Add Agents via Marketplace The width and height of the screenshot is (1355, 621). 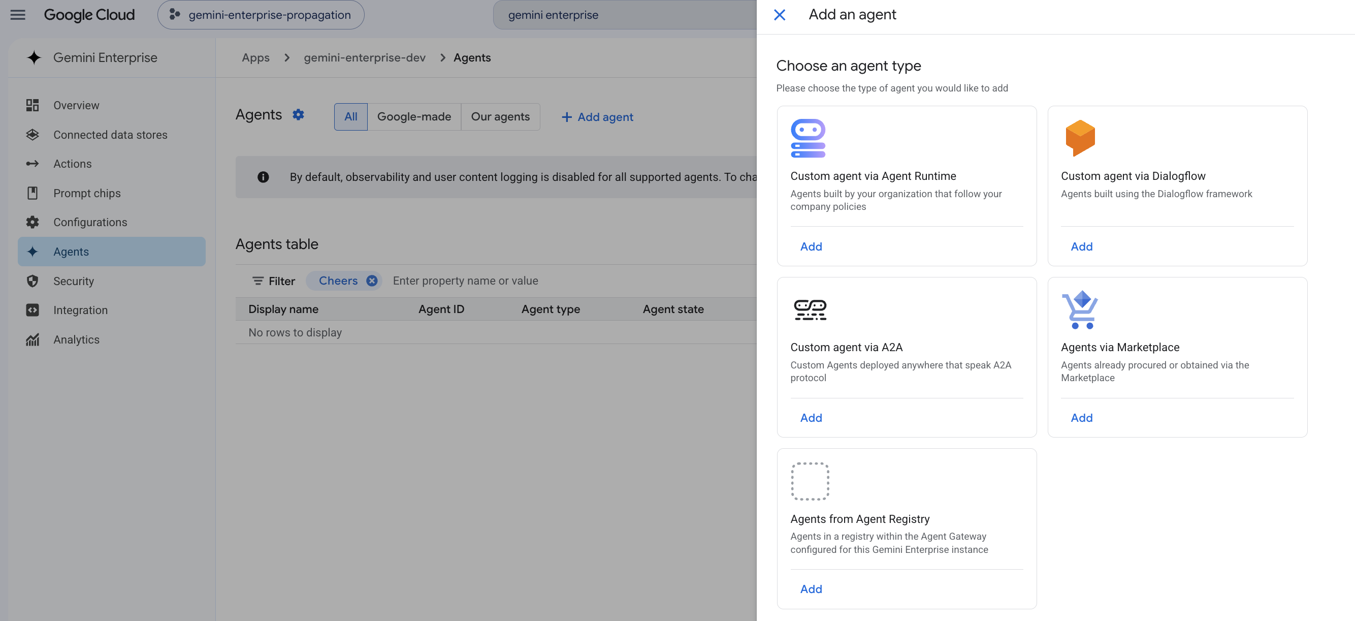coord(1081,418)
